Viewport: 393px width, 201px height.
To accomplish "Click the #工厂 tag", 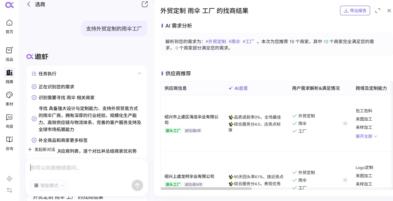I will [x=248, y=41].
